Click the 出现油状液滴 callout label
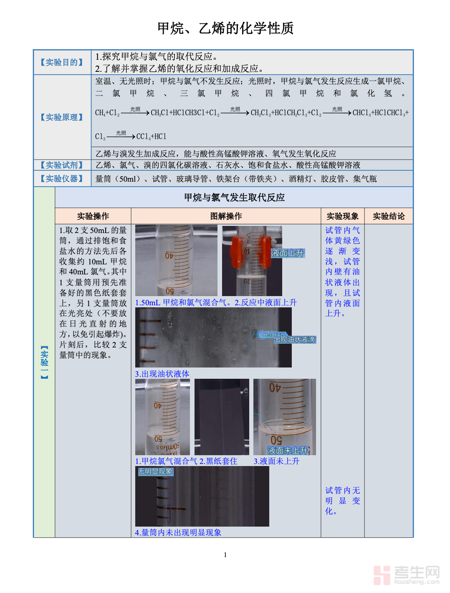Viewport: 450px width, 593px height. pos(294,340)
